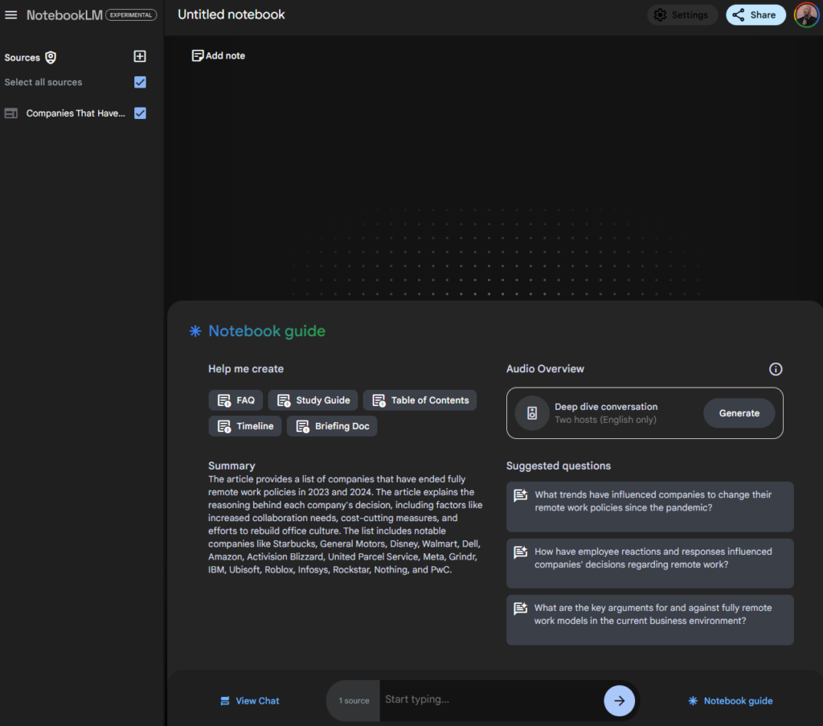Open the Untitled notebook title
Image resolution: width=823 pixels, height=726 pixels.
coord(231,14)
